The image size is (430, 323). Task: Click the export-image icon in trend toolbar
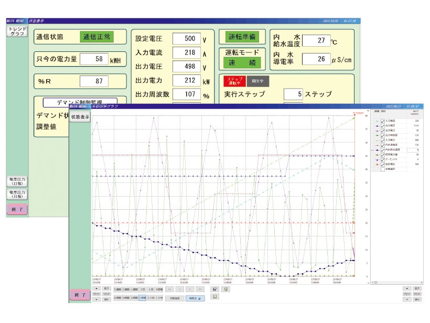[x=225, y=289]
